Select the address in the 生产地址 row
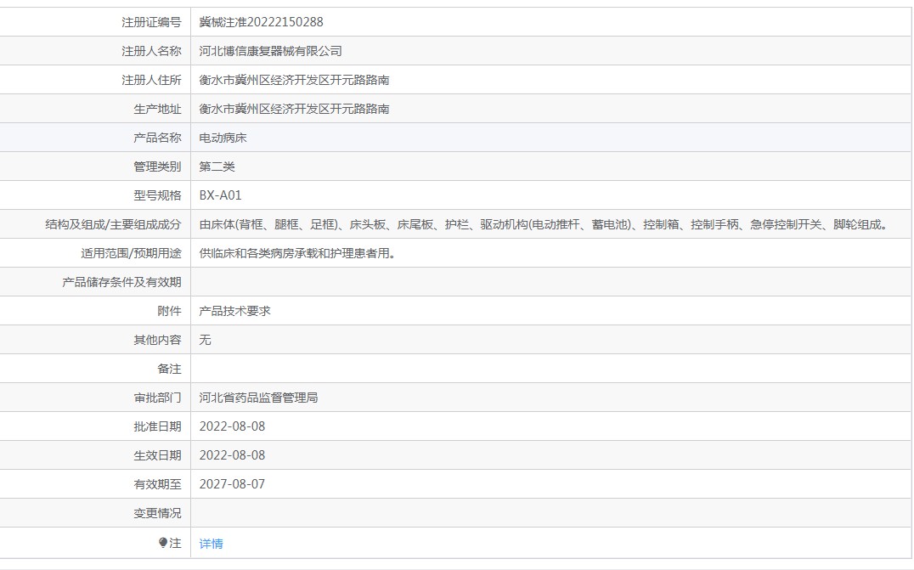 tap(295, 109)
